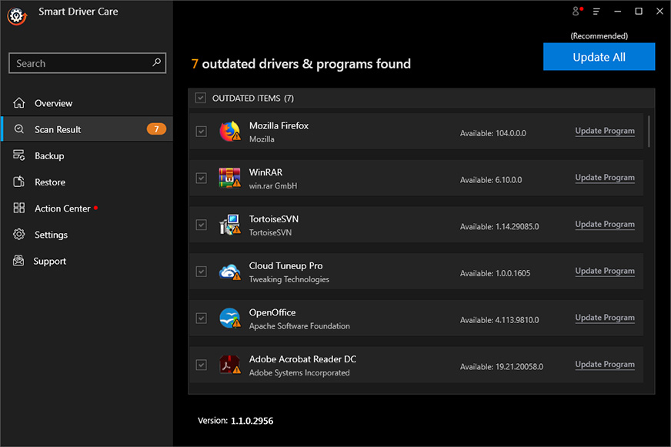The image size is (671, 447).
Task: Click the outdated items list scrollbar
Action: pos(649,132)
